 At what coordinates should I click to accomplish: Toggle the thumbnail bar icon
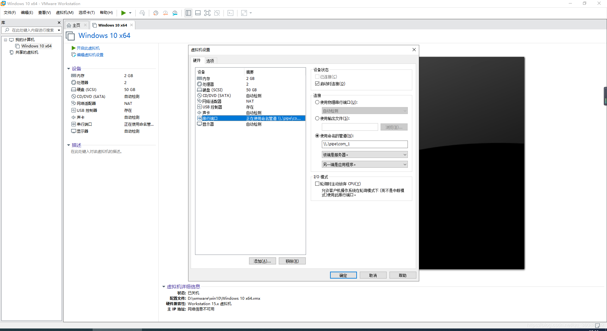(198, 13)
